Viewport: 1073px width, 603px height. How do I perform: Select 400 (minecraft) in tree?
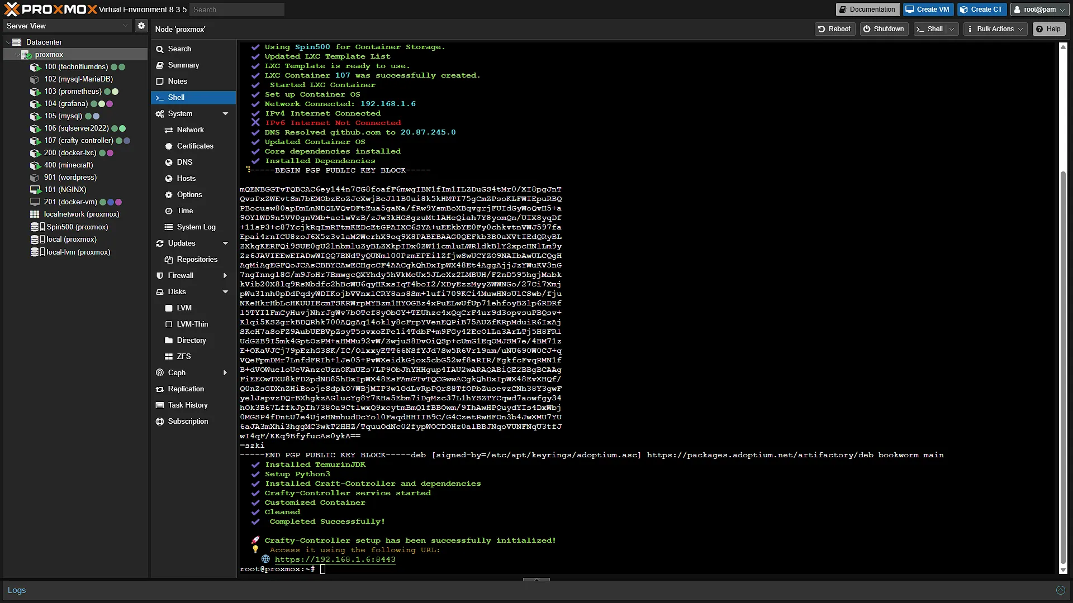click(x=76, y=165)
